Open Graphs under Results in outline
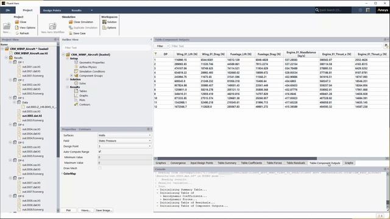 [x=83, y=96]
